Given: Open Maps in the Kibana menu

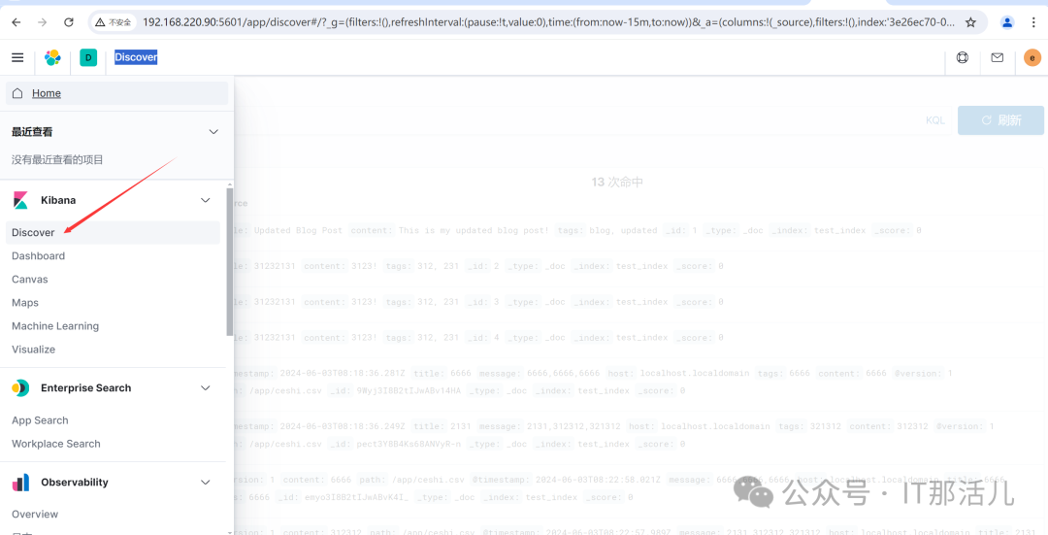Looking at the screenshot, I should point(25,303).
